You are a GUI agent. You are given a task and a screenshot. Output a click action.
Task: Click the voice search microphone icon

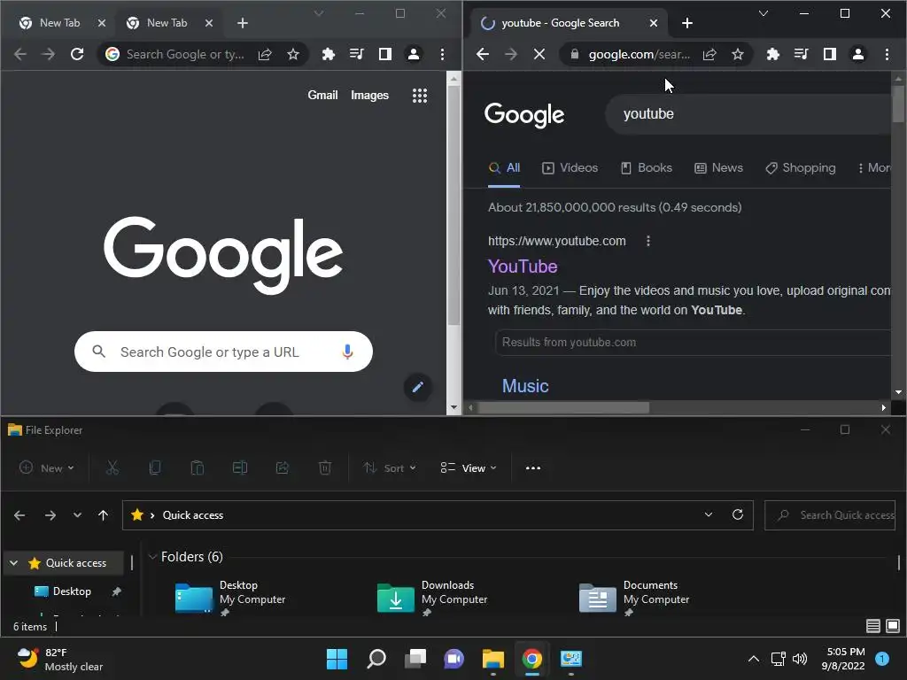point(347,352)
